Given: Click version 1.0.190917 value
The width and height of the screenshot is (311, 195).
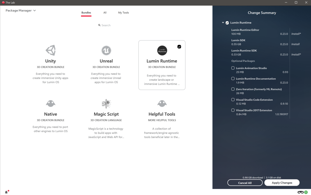Looking at the screenshot, I should coord(282,114).
